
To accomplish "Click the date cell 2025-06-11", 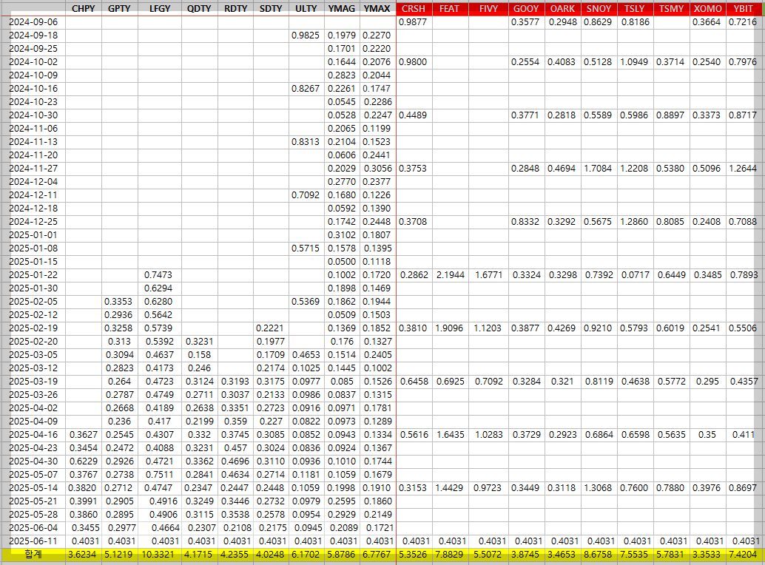I will (x=33, y=541).
